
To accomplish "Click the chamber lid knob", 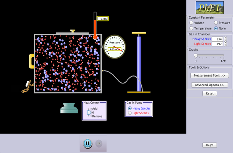I will [73, 31].
